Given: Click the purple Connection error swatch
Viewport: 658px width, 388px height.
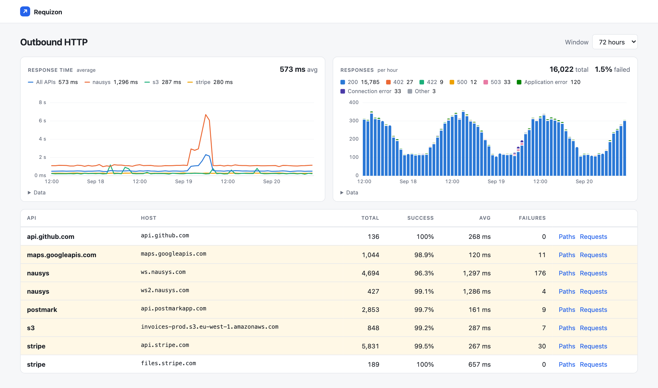Looking at the screenshot, I should pyautogui.click(x=343, y=91).
